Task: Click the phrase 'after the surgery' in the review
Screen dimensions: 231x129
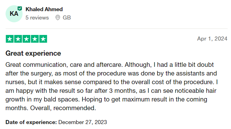Action: click(x=29, y=73)
